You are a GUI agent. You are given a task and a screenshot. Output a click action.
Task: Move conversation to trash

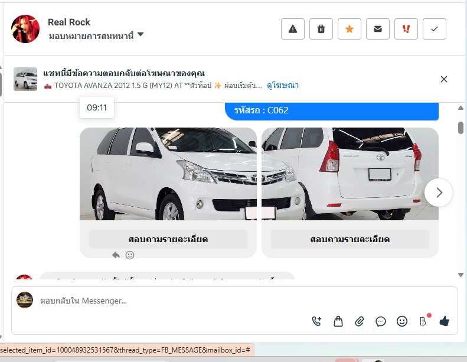pos(321,29)
